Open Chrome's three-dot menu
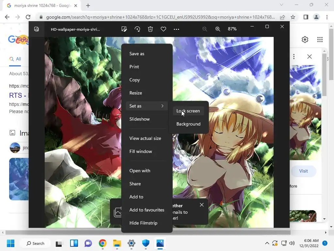334x251 pixels. (x=327, y=17)
